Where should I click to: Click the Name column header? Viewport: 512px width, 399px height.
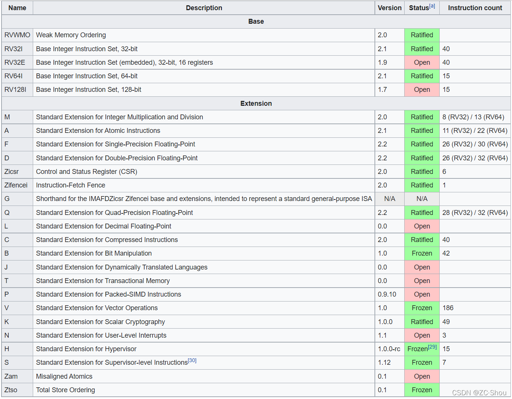[17, 8]
